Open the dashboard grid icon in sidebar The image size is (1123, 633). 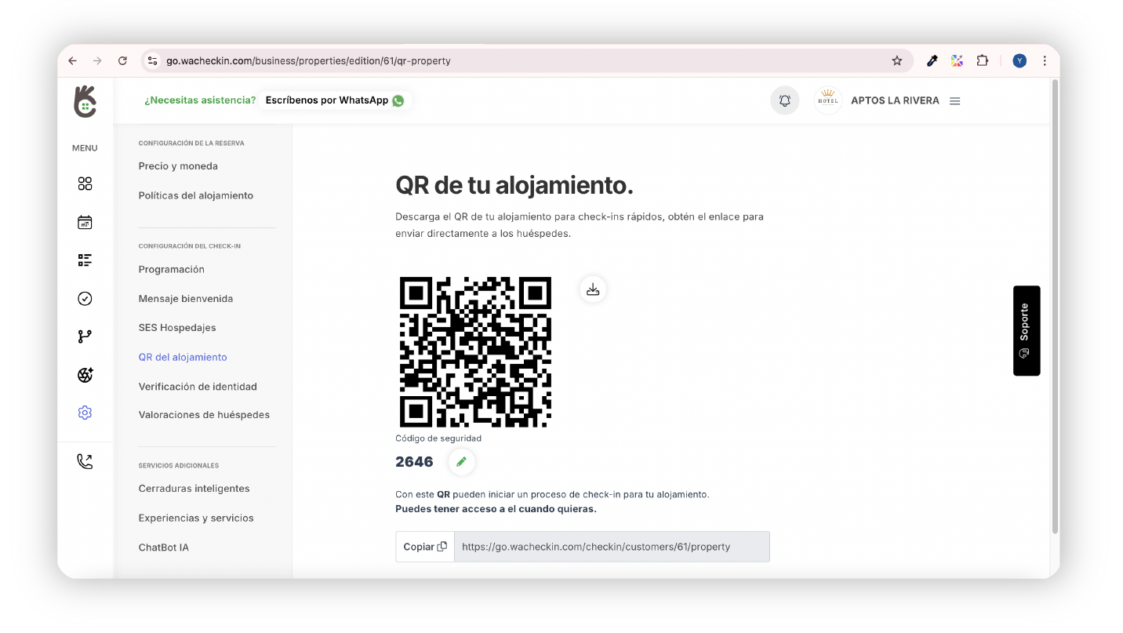[x=85, y=184]
